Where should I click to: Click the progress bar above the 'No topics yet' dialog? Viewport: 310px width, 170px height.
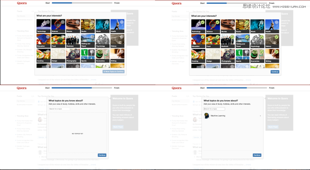pos(82,88)
